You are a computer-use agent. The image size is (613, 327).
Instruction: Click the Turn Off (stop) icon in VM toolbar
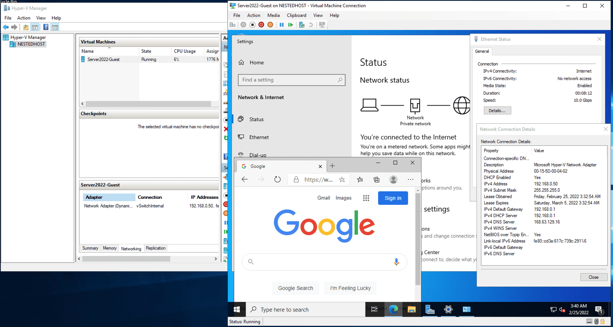[252, 25]
